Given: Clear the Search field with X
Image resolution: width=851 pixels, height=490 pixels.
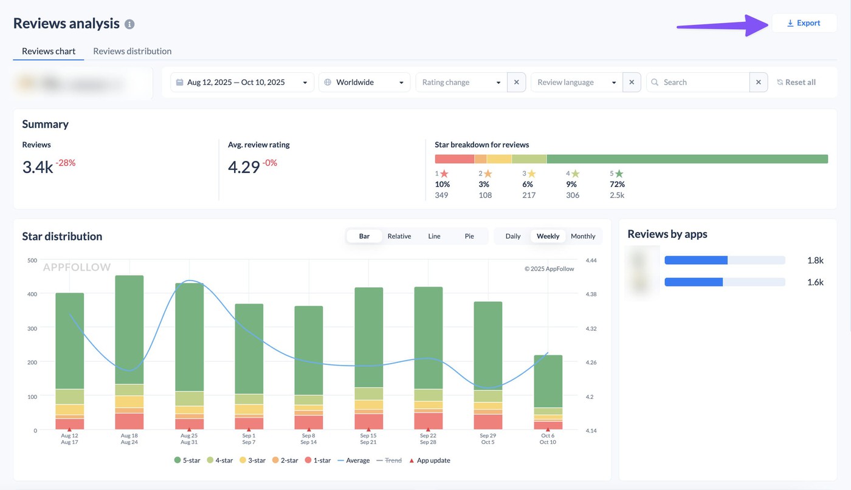Looking at the screenshot, I should coord(759,82).
